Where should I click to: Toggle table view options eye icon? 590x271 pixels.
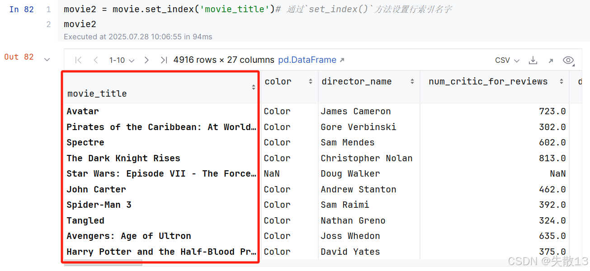(568, 60)
